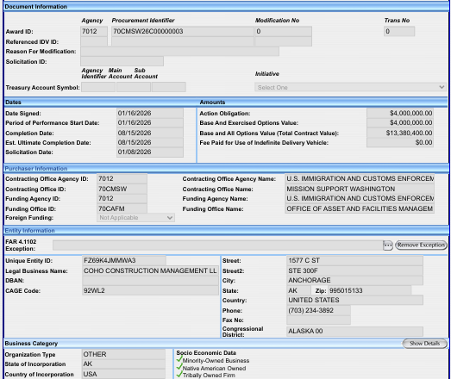Click the ellipsis button beside FAR 4.1102 Exception

coord(388,245)
